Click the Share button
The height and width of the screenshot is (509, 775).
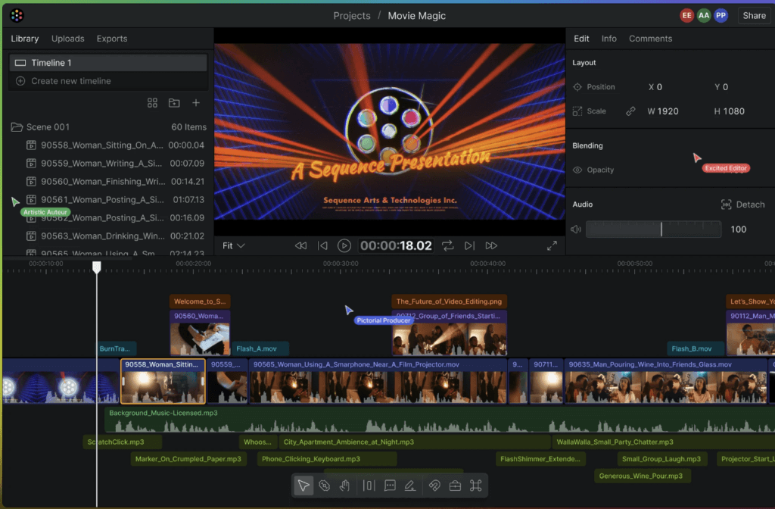tap(754, 15)
